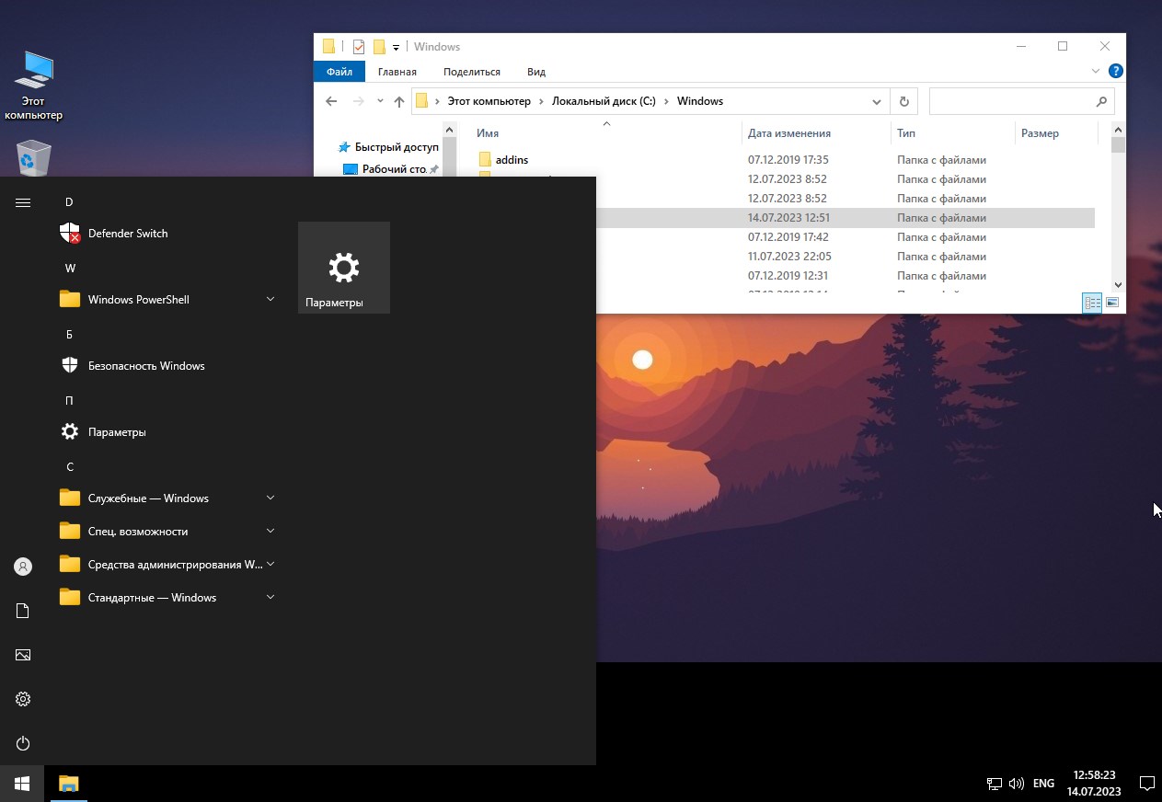Click the Settings gear in Start sidebar

click(23, 699)
